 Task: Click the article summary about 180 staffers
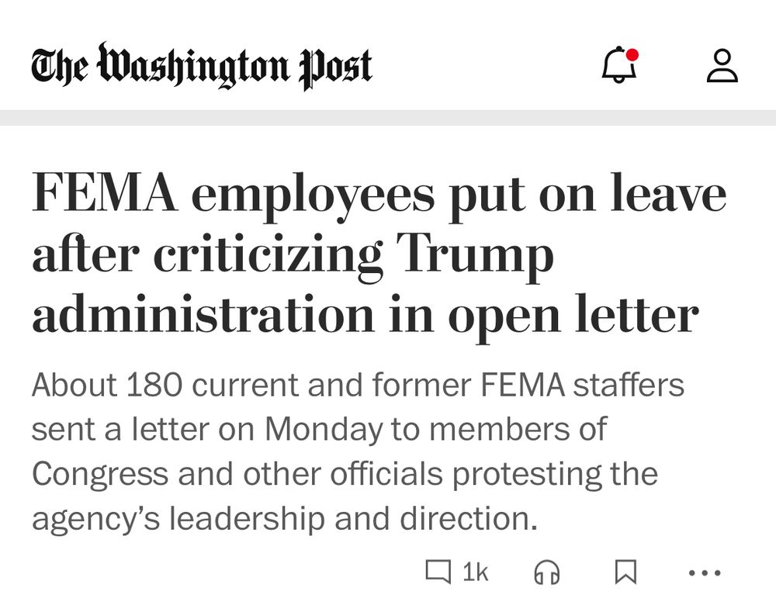click(359, 451)
